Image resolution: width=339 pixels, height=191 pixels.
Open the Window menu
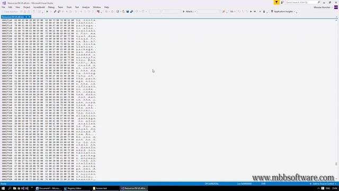click(x=97, y=7)
